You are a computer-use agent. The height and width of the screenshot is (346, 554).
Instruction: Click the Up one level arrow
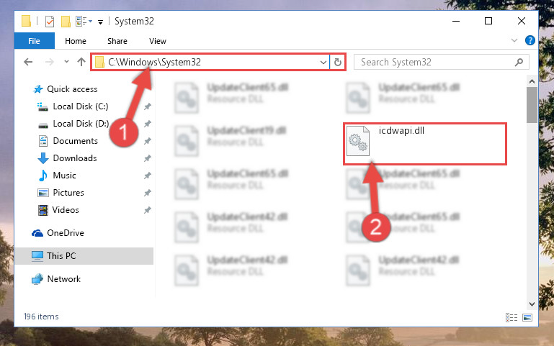coord(81,62)
